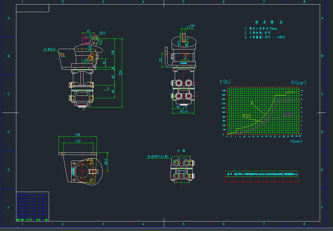Click the 106 vertical dimension text
This screenshot has height=231, width=333.
click(113, 52)
